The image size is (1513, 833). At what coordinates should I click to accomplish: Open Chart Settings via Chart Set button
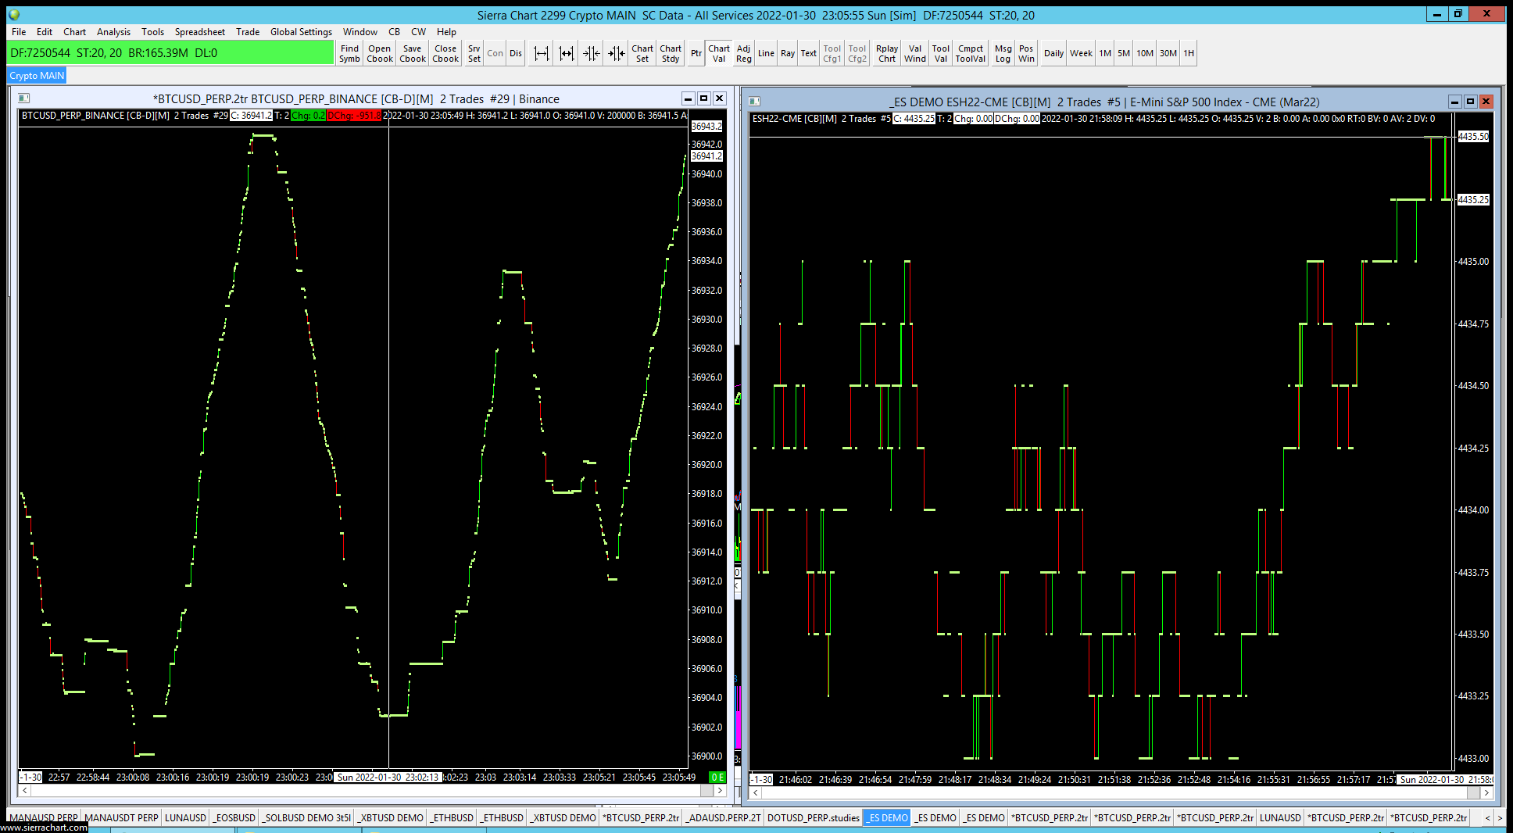642,53
